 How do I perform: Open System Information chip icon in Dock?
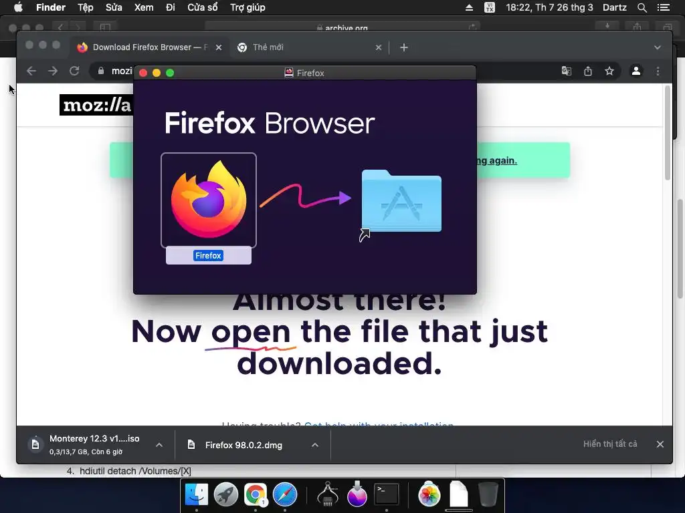coord(327,494)
